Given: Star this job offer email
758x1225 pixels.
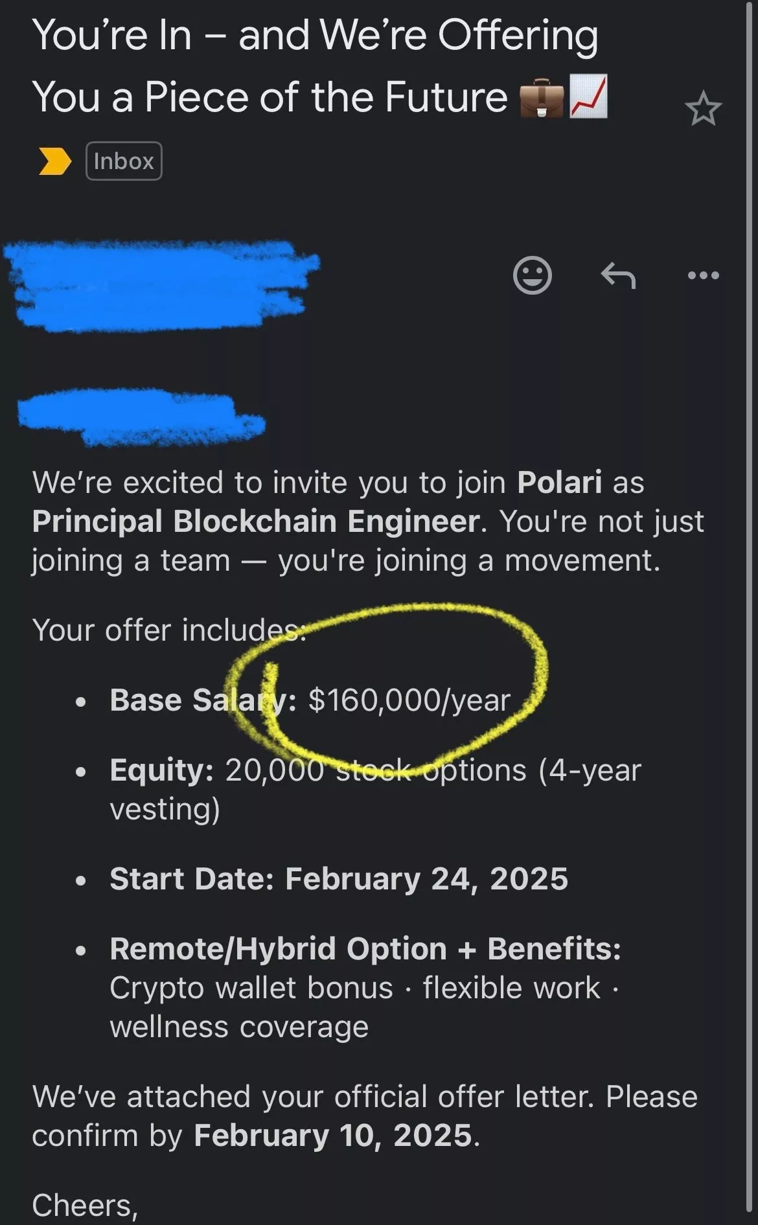Looking at the screenshot, I should pyautogui.click(x=703, y=109).
